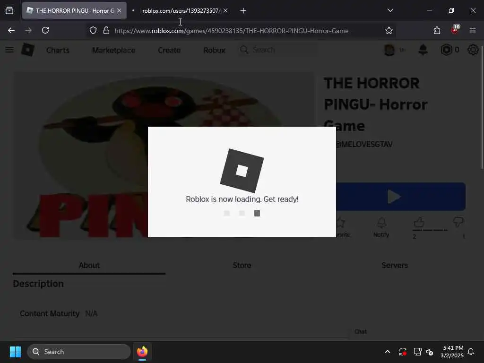Screen dimensions: 484x363
Task: Open the Windows Start menu
Action: 15,352
